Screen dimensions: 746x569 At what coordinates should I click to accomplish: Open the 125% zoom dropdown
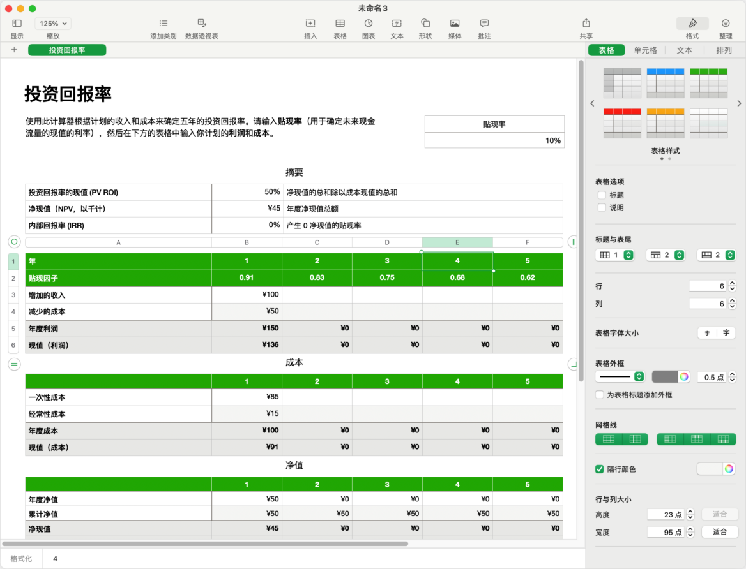click(x=53, y=24)
